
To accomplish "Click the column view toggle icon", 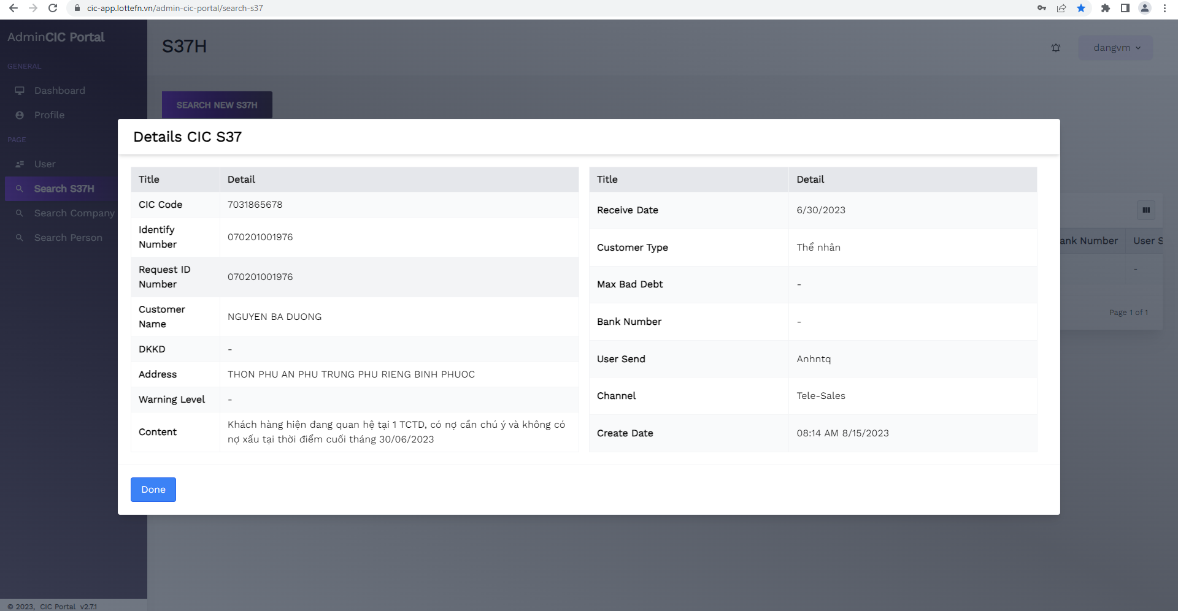I will 1145,210.
